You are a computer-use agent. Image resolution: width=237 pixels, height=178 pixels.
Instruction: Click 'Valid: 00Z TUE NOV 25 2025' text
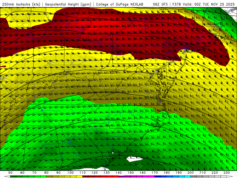(209, 4)
